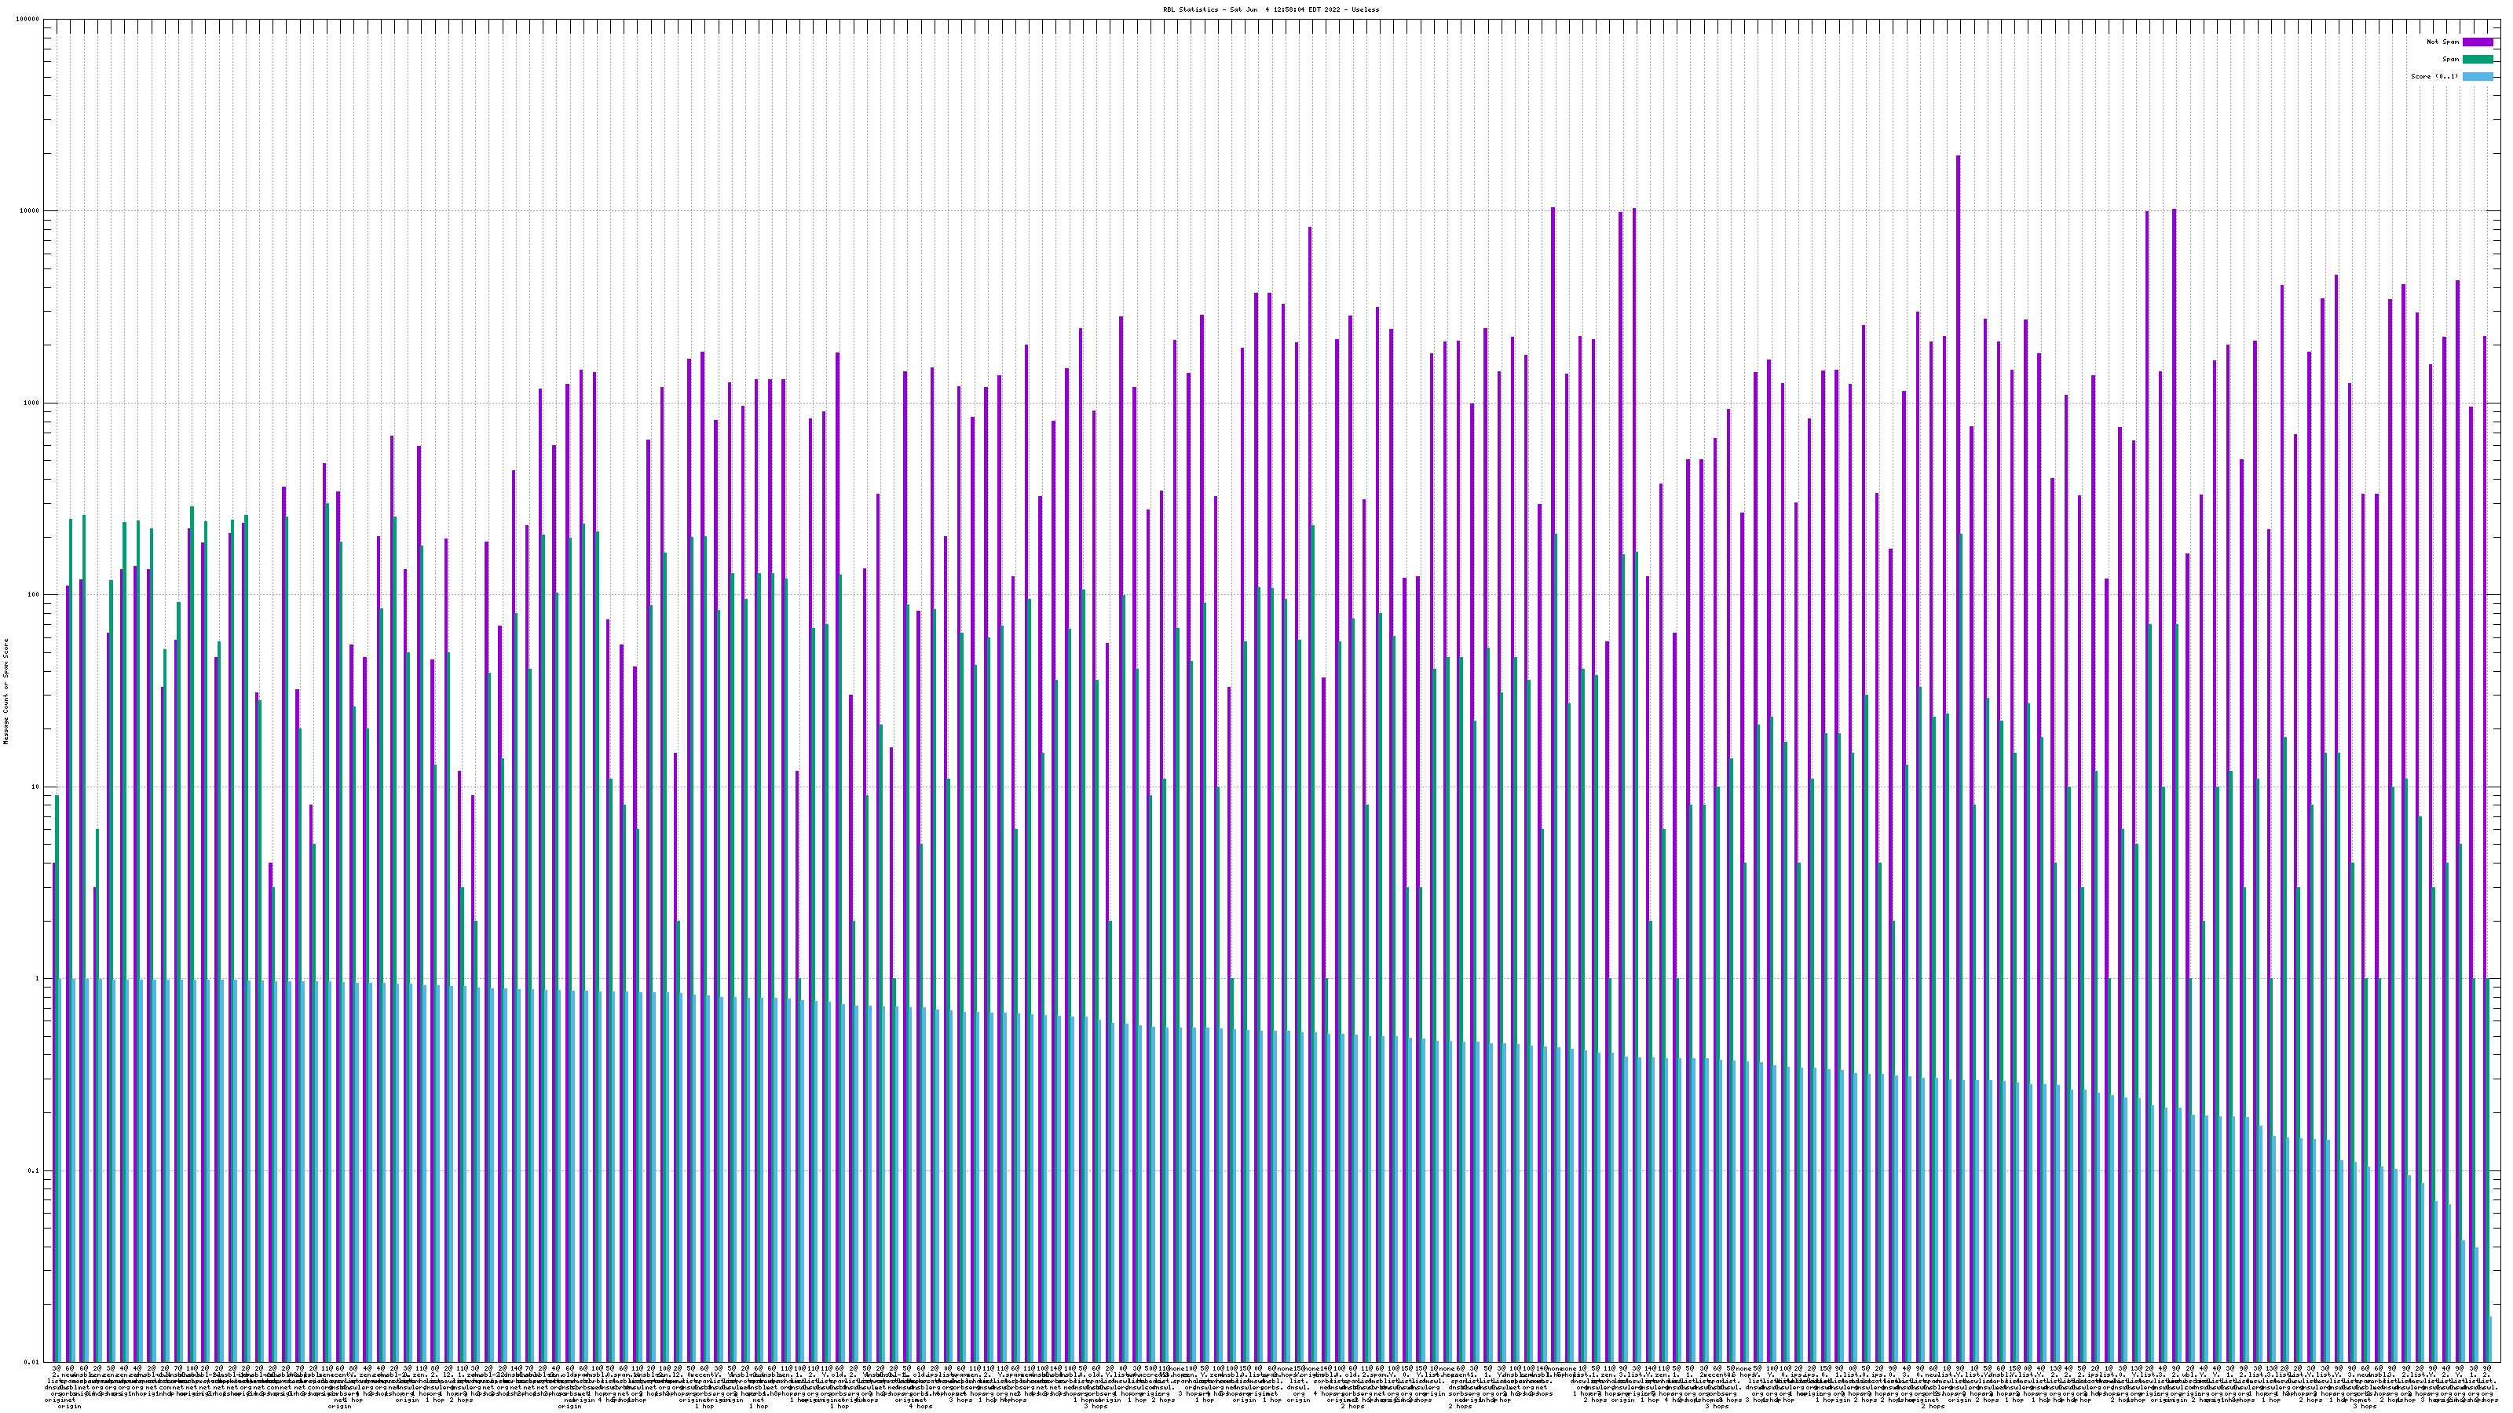Image resolution: width=2513 pixels, height=1413 pixels.
Task: Click the 10 y-axis tick label
Action: pyautogui.click(x=37, y=787)
